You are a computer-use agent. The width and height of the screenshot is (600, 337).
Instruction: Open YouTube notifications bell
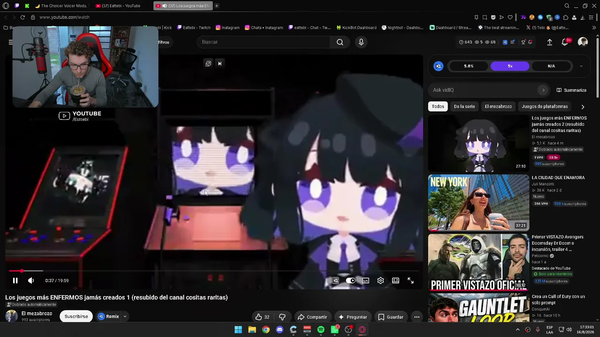pos(565,42)
